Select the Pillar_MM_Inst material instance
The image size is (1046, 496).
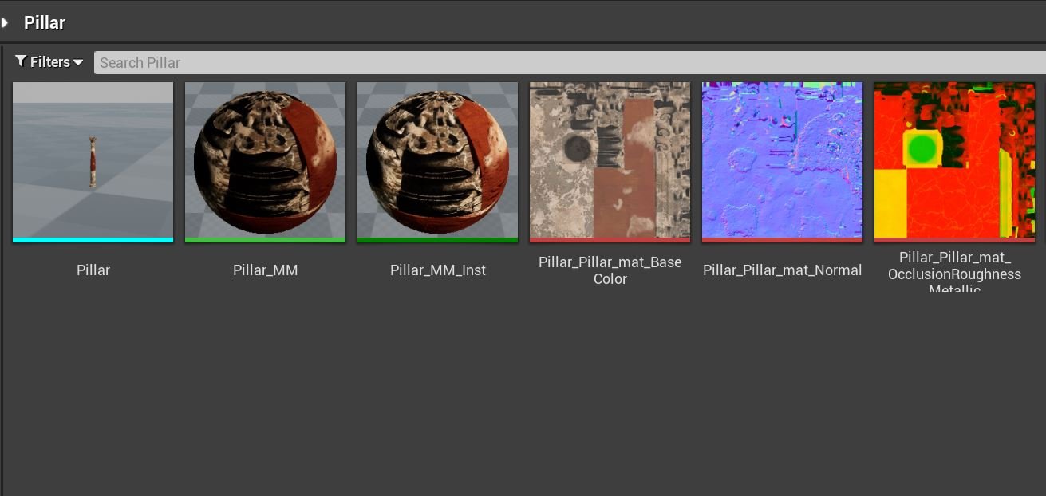pos(437,159)
